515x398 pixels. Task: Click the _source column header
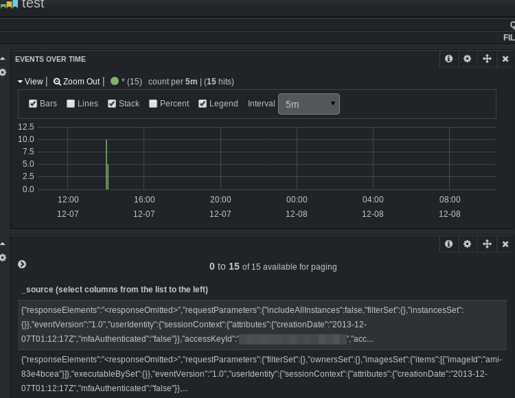click(115, 290)
